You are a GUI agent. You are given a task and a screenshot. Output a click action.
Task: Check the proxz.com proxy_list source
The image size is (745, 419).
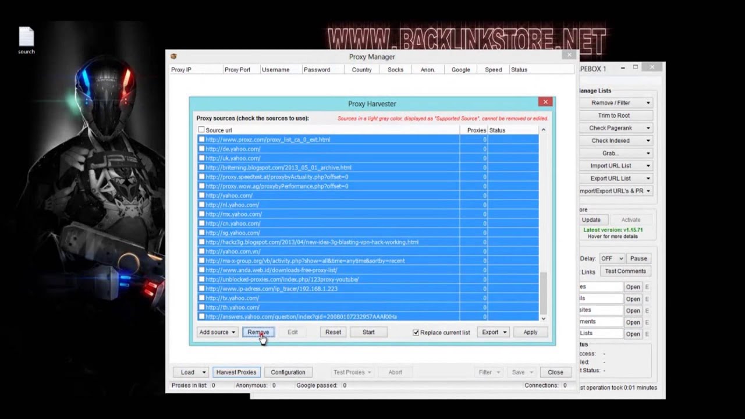pyautogui.click(x=201, y=140)
